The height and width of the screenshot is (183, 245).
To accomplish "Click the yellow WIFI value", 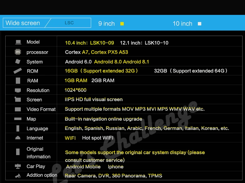I will pos(70,138).
